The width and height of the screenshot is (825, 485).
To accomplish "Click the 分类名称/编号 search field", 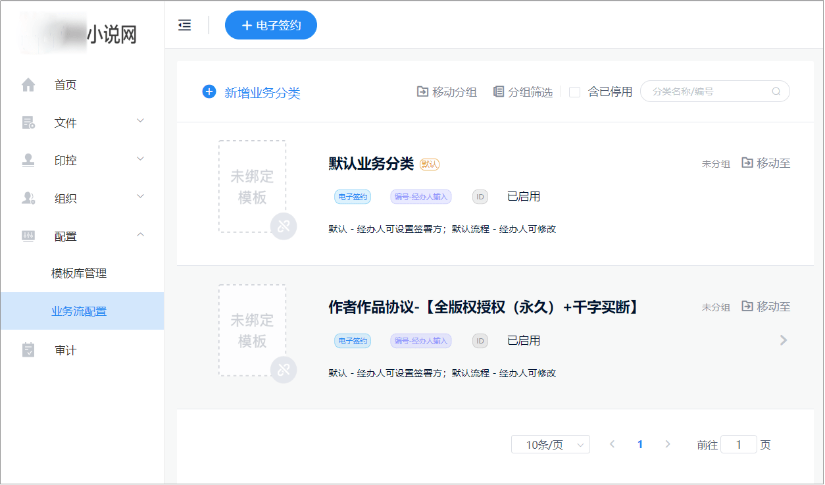I will point(707,91).
